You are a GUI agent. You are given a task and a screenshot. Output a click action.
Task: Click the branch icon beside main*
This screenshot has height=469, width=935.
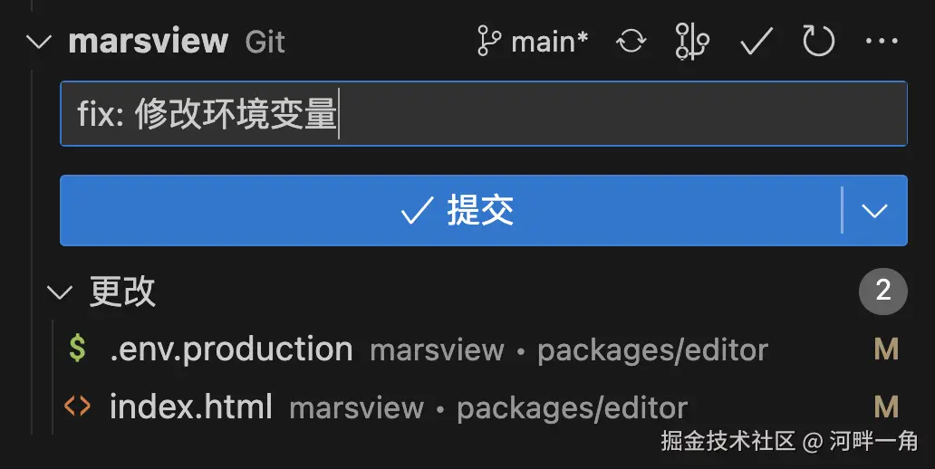pos(489,42)
